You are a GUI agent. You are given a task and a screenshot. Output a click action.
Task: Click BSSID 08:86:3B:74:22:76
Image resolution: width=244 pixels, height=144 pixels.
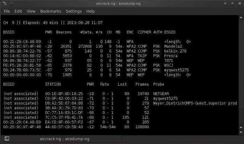[22, 51]
